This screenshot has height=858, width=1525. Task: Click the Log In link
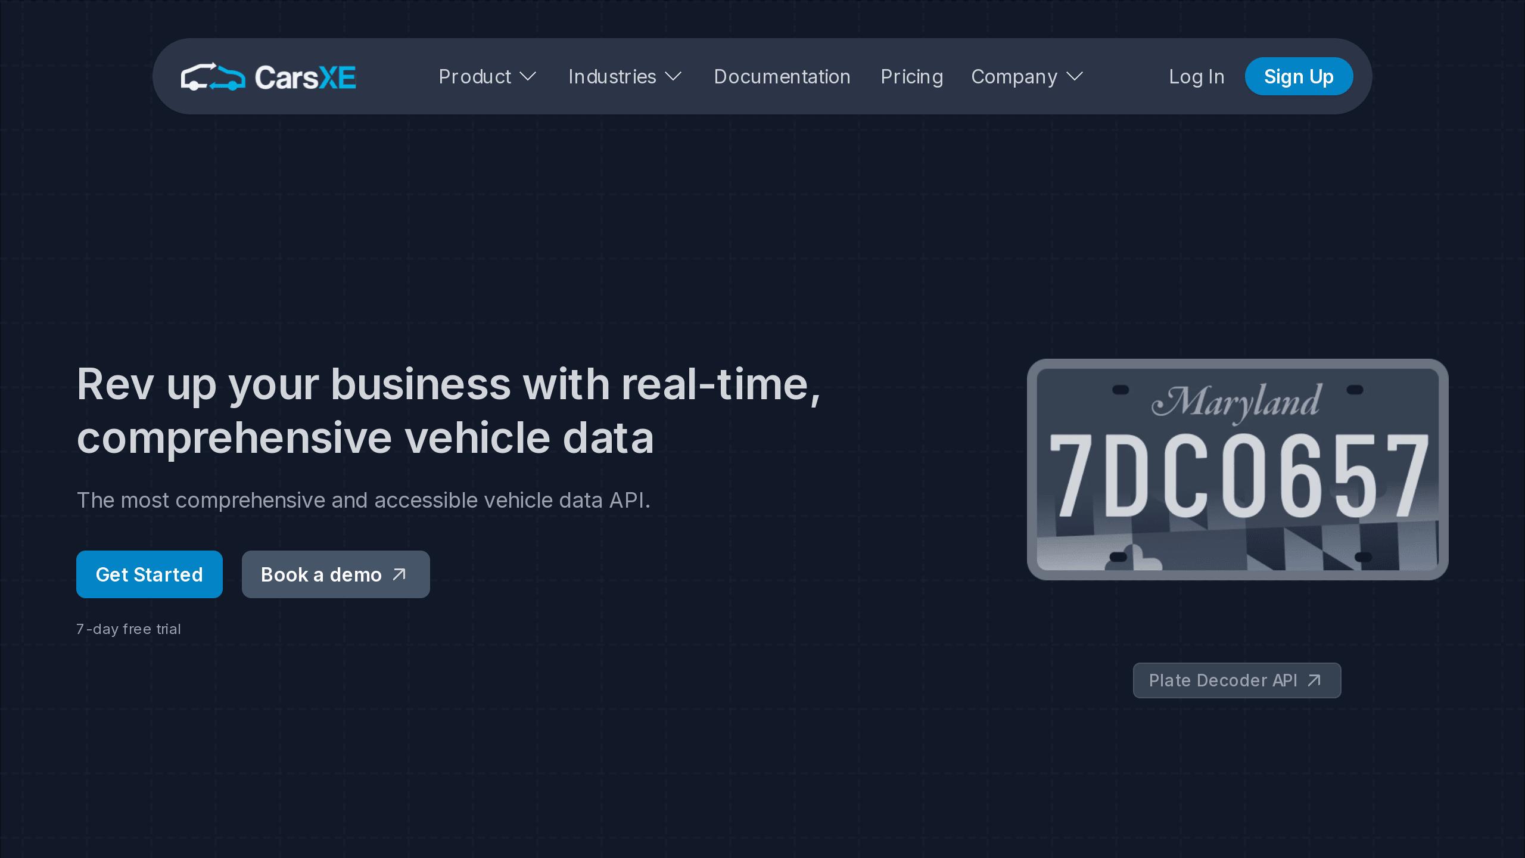pyautogui.click(x=1196, y=77)
